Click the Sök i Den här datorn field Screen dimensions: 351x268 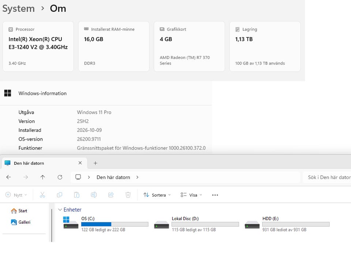(327, 177)
